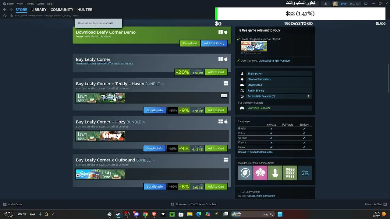Screen dimensions: 390x219
Task: Click the Outbound bundle thumbnail
Action: point(88,174)
